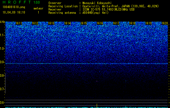Click the 0.7 kHz axis label
Viewport: 170px width, 108px height.
click(x=2, y=89)
